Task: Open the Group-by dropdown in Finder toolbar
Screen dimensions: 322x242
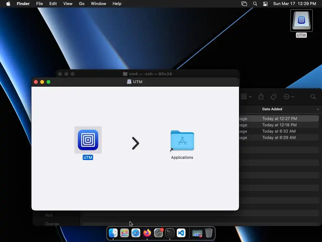Action: pos(246,96)
